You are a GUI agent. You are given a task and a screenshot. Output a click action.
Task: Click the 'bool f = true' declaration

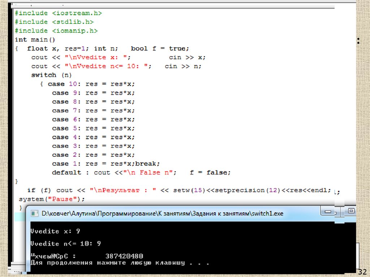[160, 48]
